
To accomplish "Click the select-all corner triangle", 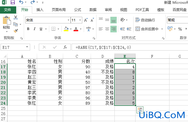I will [x=5, y=56].
